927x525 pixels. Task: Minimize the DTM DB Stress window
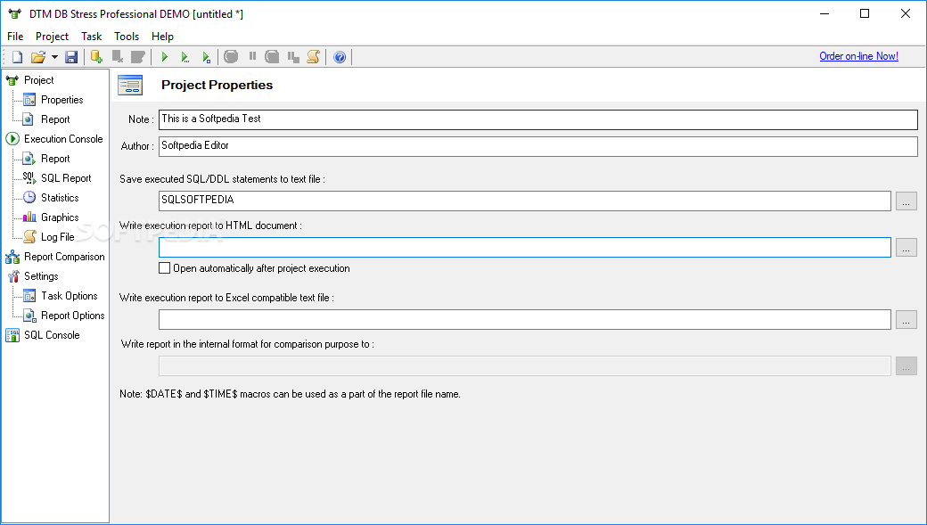[x=824, y=13]
